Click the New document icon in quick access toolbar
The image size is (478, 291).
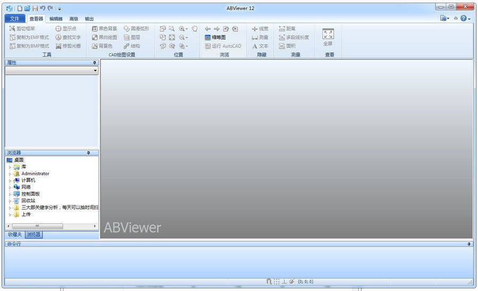tap(20, 8)
